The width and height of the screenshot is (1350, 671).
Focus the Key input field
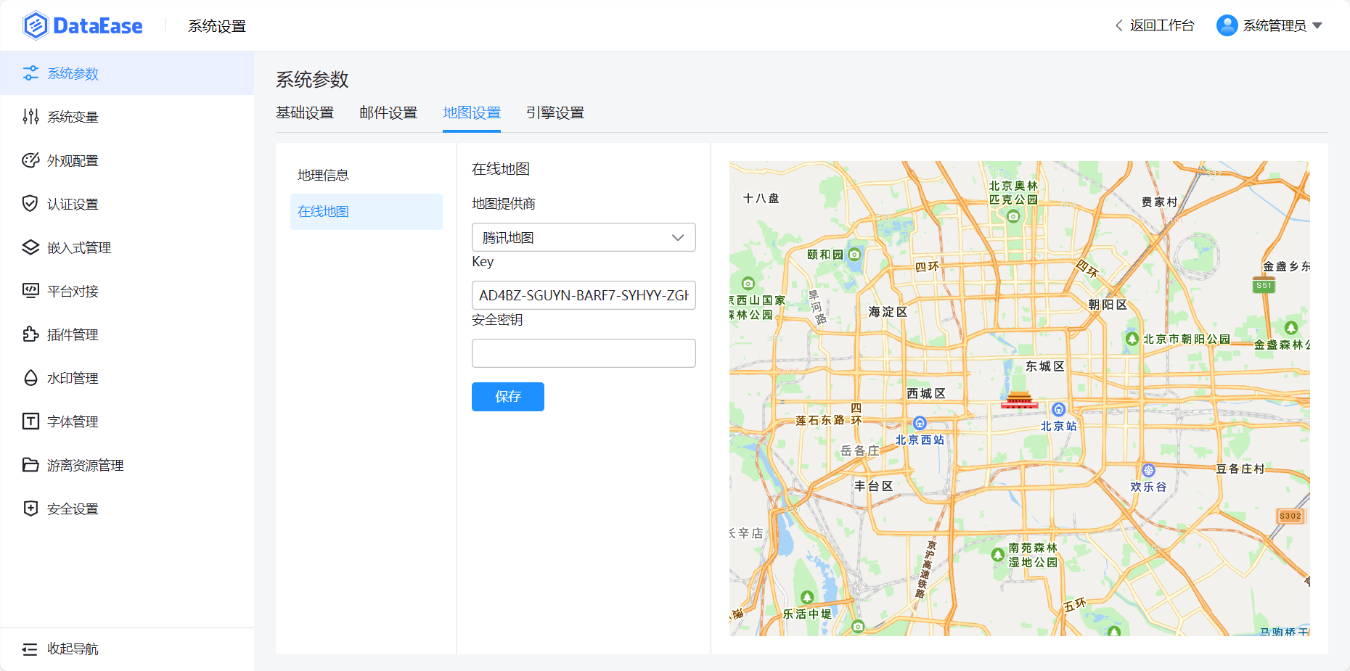[x=584, y=295]
